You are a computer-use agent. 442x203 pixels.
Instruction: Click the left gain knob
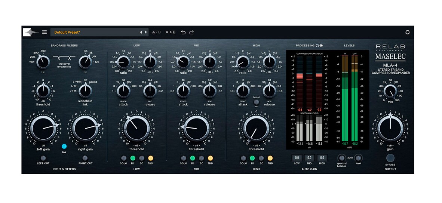[x=43, y=129]
